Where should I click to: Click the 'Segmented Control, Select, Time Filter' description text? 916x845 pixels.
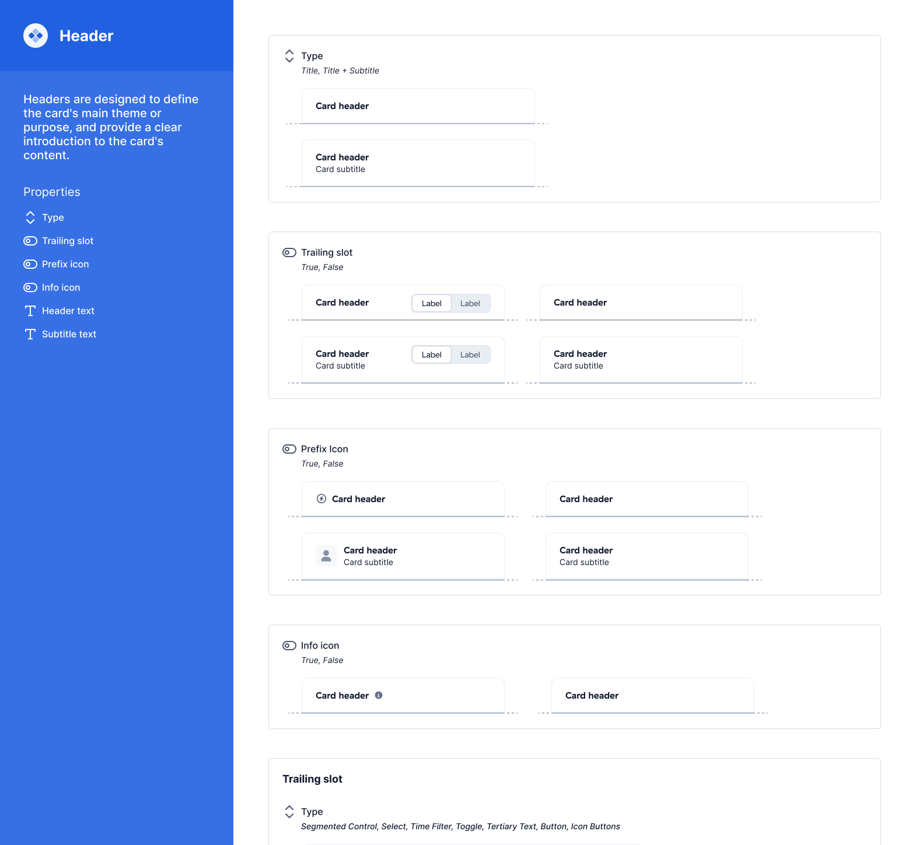coord(460,826)
